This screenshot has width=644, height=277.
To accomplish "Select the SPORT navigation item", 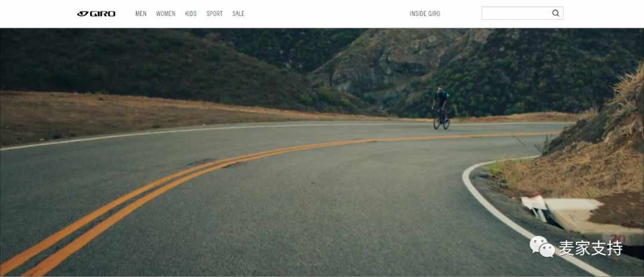I will coord(215,14).
